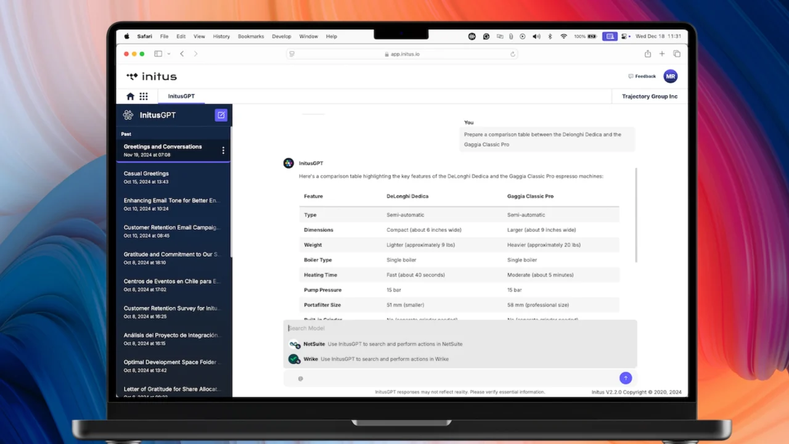Click the InitusGPT response avatar
Viewport: 789px width, 444px height.
point(288,163)
